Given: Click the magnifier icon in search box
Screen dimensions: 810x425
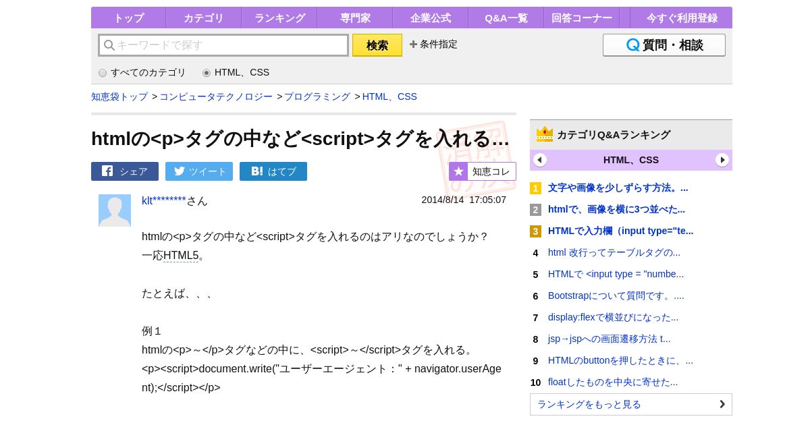Looking at the screenshot, I should tap(109, 45).
